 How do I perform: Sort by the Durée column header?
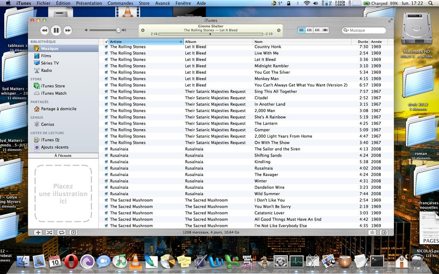pyautogui.click(x=360, y=41)
